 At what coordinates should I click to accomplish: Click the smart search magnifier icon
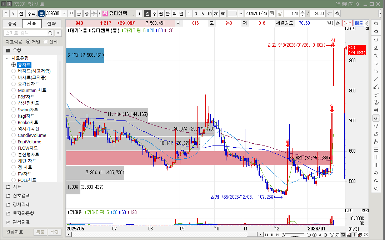50,33
